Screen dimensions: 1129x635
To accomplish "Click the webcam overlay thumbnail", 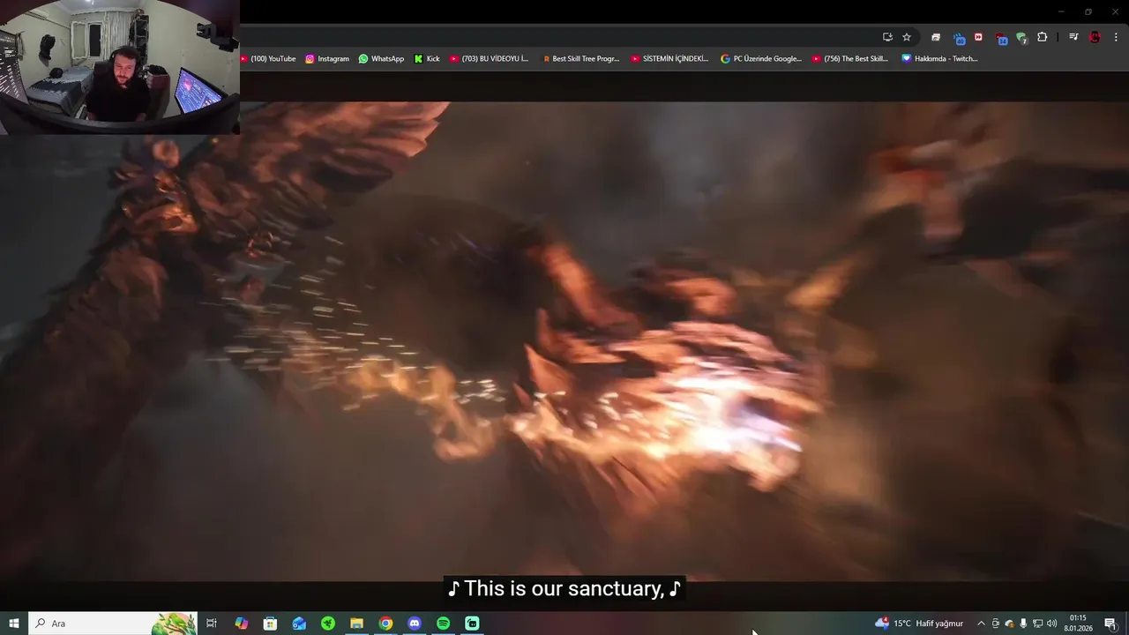I will 119,67.
